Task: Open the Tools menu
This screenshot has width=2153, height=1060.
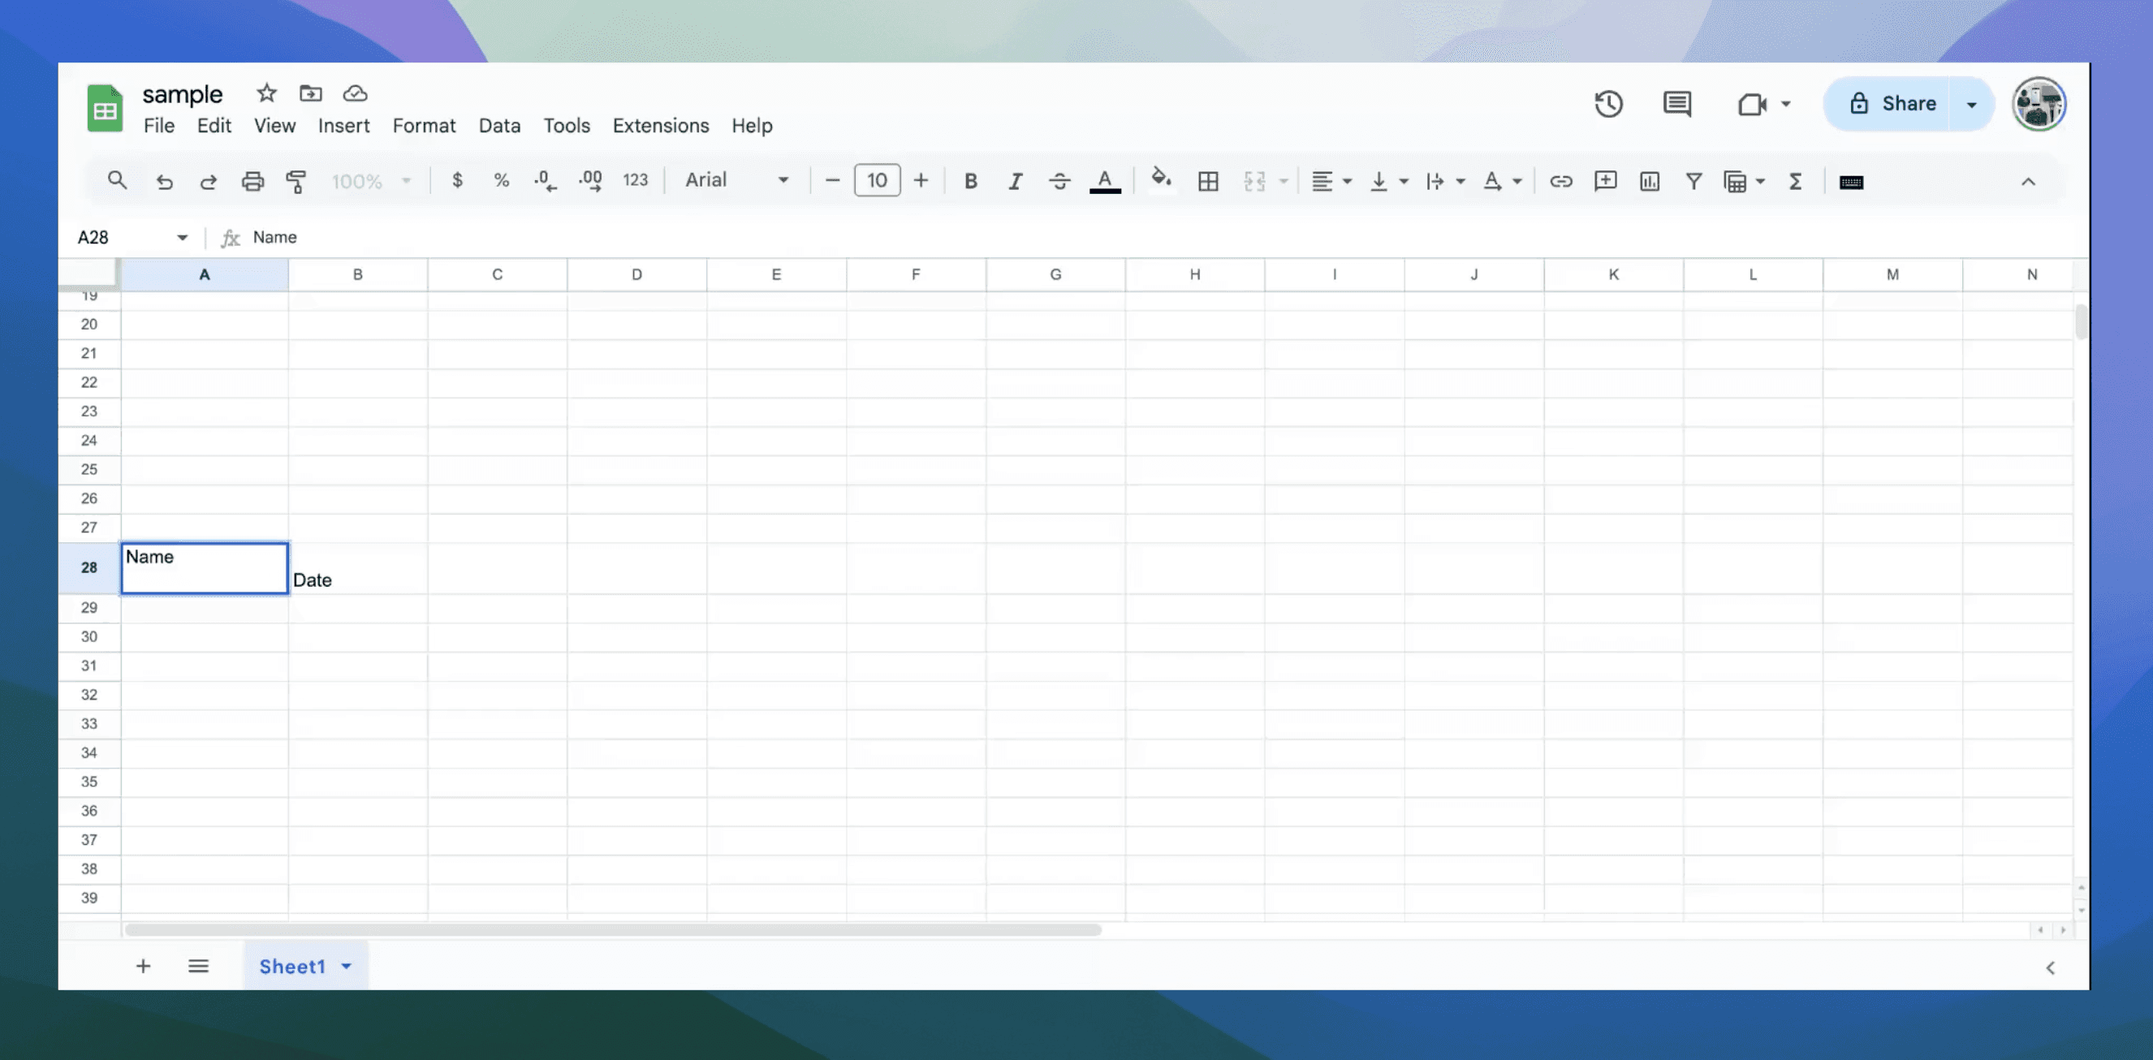Action: coord(567,125)
